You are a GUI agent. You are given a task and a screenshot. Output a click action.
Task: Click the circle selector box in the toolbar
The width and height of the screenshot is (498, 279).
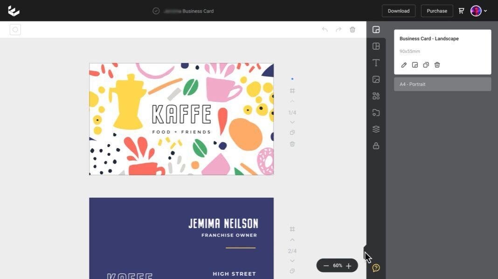(15, 30)
